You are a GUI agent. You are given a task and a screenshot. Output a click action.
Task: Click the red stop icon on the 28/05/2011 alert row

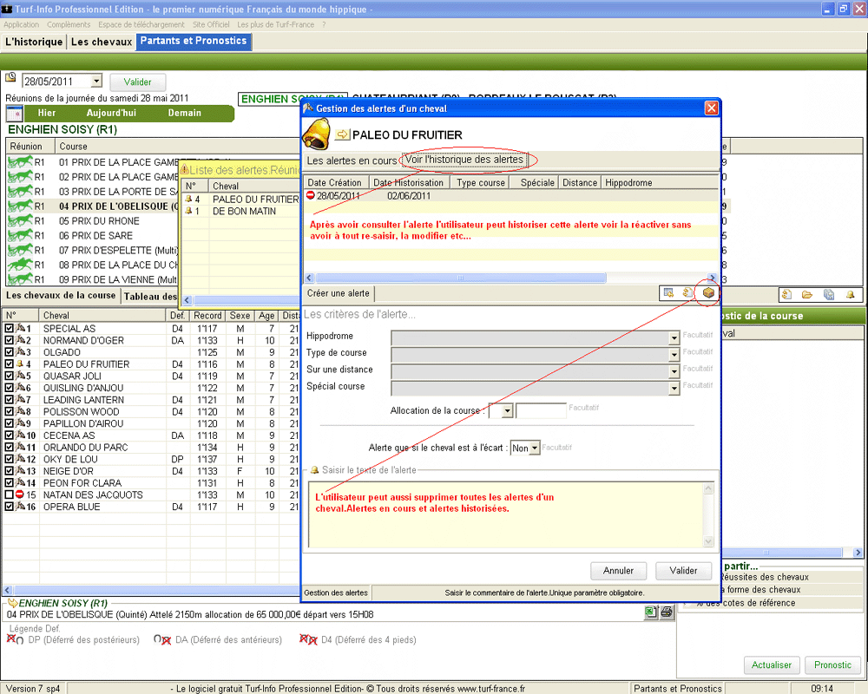[311, 195]
